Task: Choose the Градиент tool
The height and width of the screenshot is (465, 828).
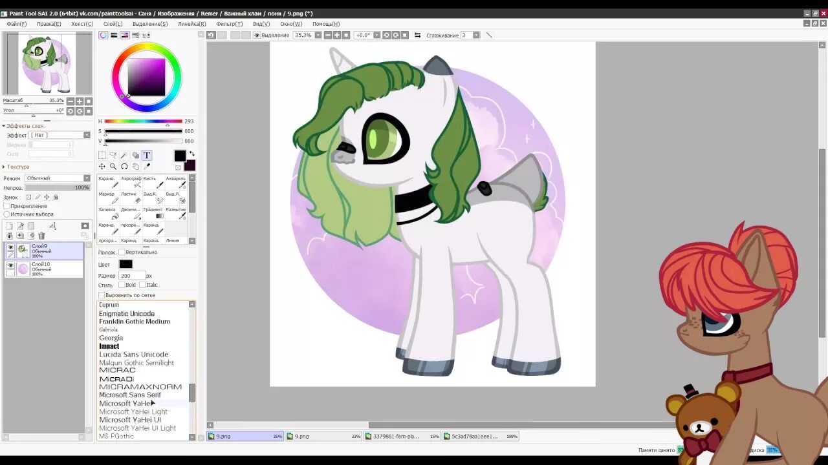Action: 153,213
